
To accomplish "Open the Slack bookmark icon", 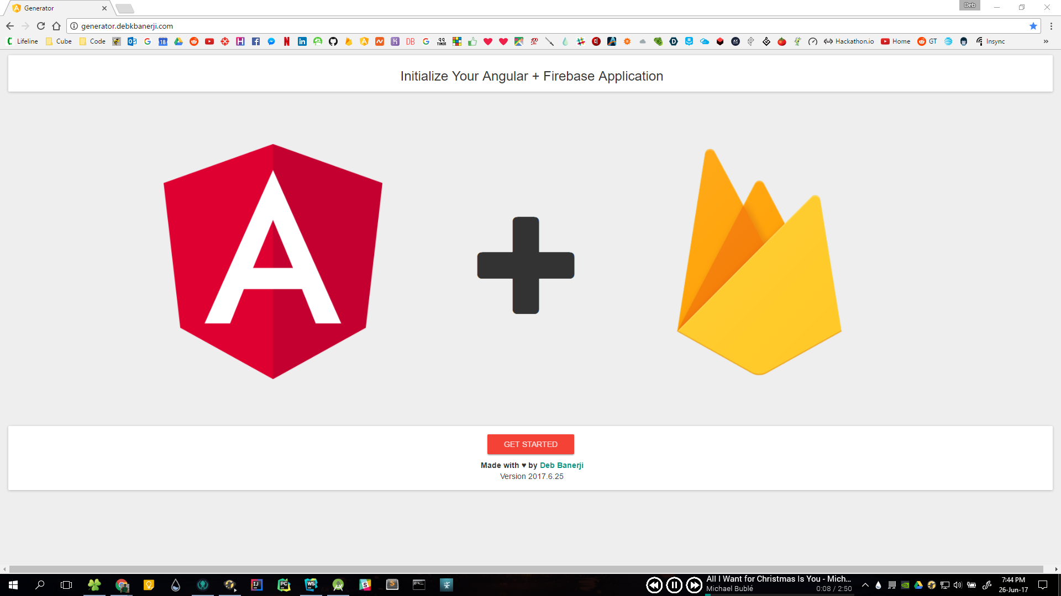I will click(x=581, y=41).
